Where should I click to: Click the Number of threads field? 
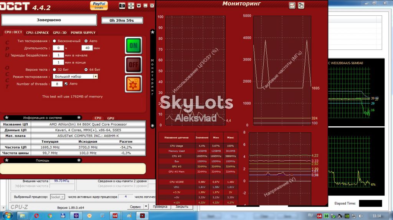(57, 84)
